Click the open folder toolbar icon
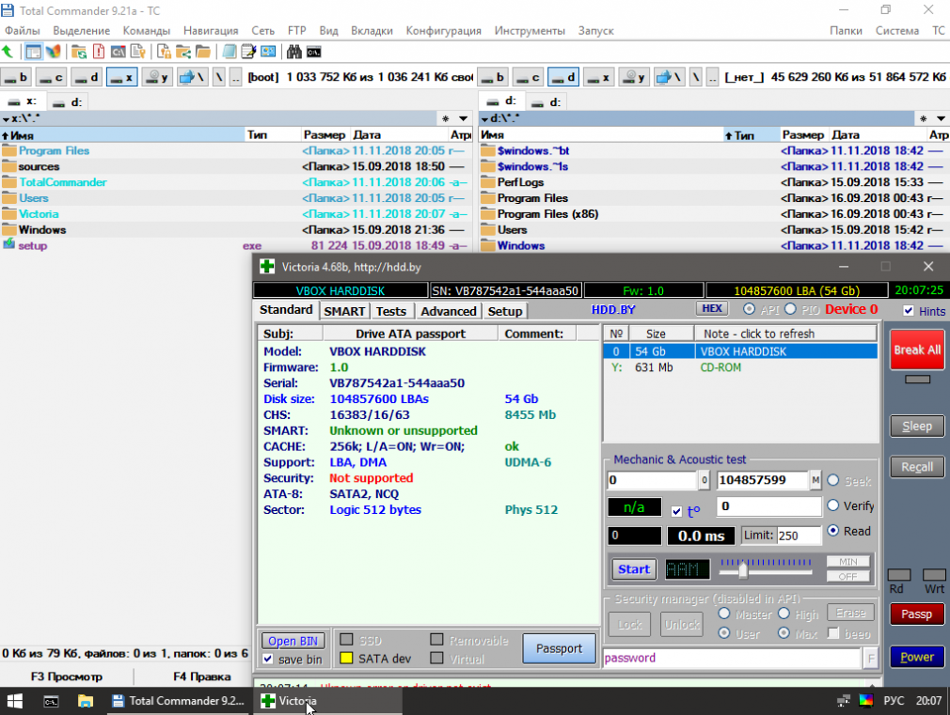The width and height of the screenshot is (950, 715). [x=203, y=52]
